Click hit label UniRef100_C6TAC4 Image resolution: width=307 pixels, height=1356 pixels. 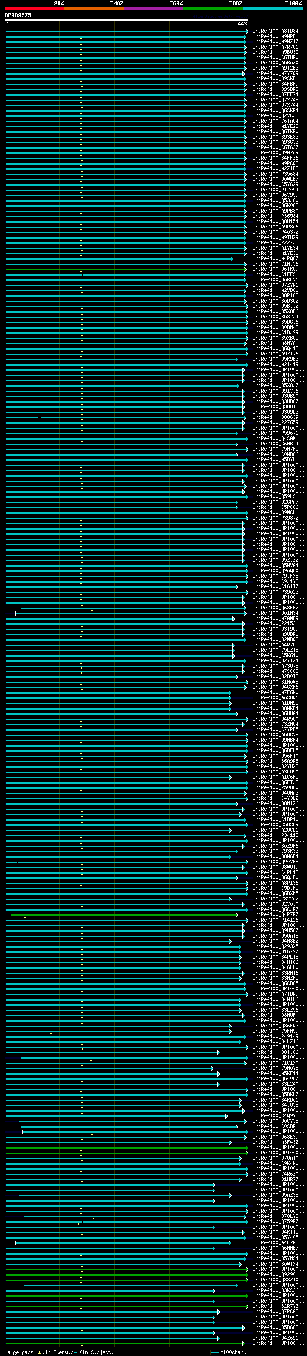click(x=275, y=121)
